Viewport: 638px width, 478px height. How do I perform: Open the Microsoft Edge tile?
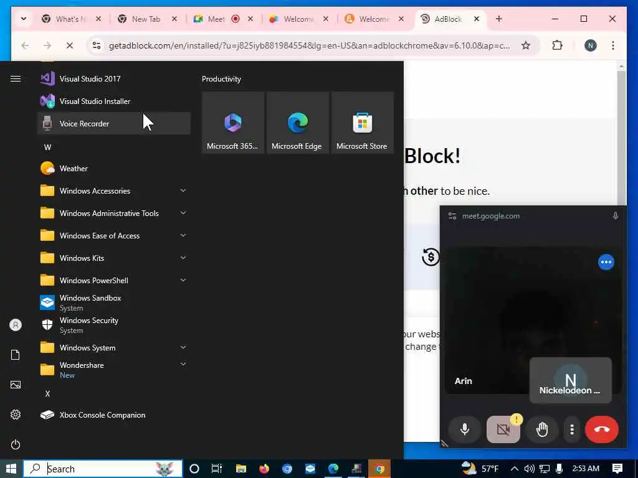(297, 123)
